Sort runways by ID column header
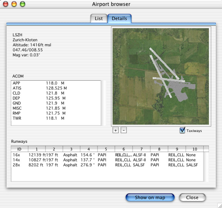 19,149
